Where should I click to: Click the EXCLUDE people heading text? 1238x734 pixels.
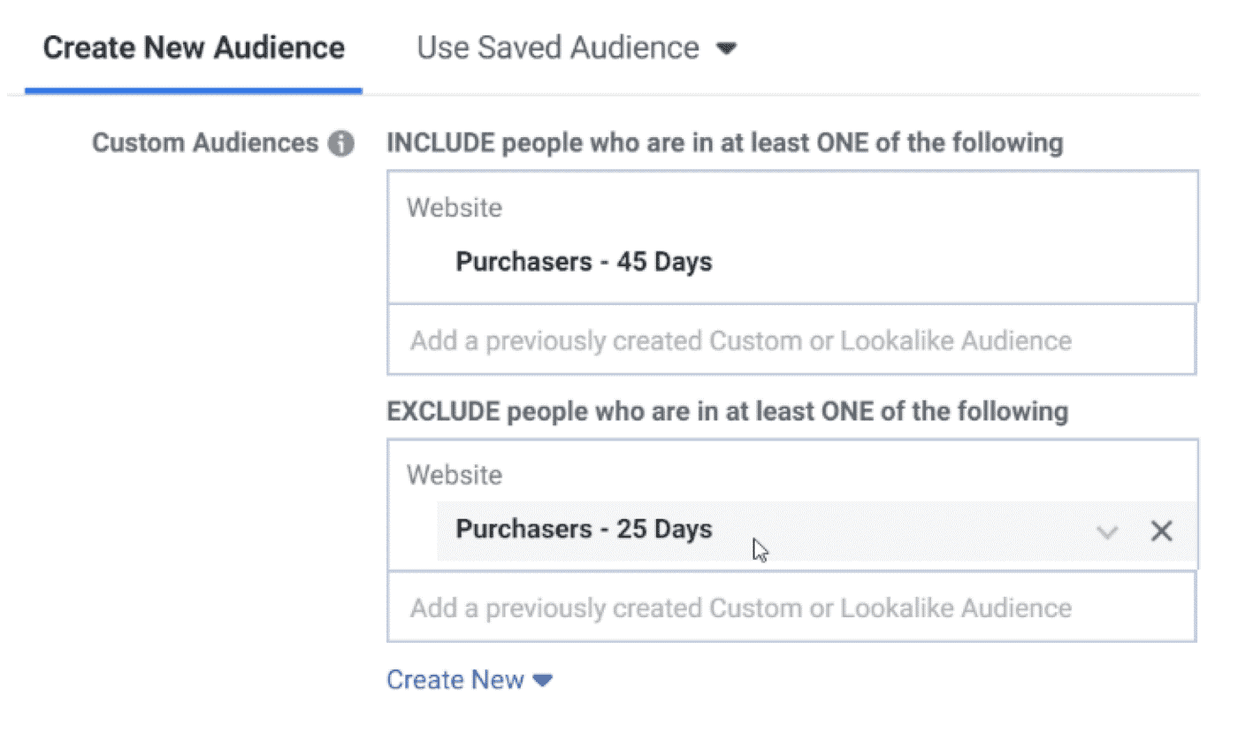[727, 411]
